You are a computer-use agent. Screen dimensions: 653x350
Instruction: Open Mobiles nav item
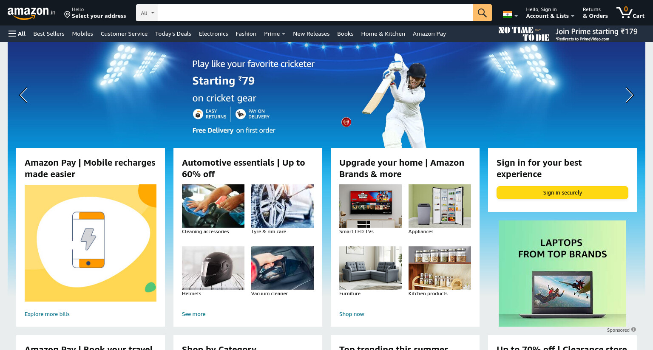point(82,34)
